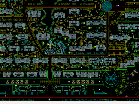The image size is (139, 104).
Task: Click the concentric circle fountain at the fan plaza base
Action: coord(50,53)
